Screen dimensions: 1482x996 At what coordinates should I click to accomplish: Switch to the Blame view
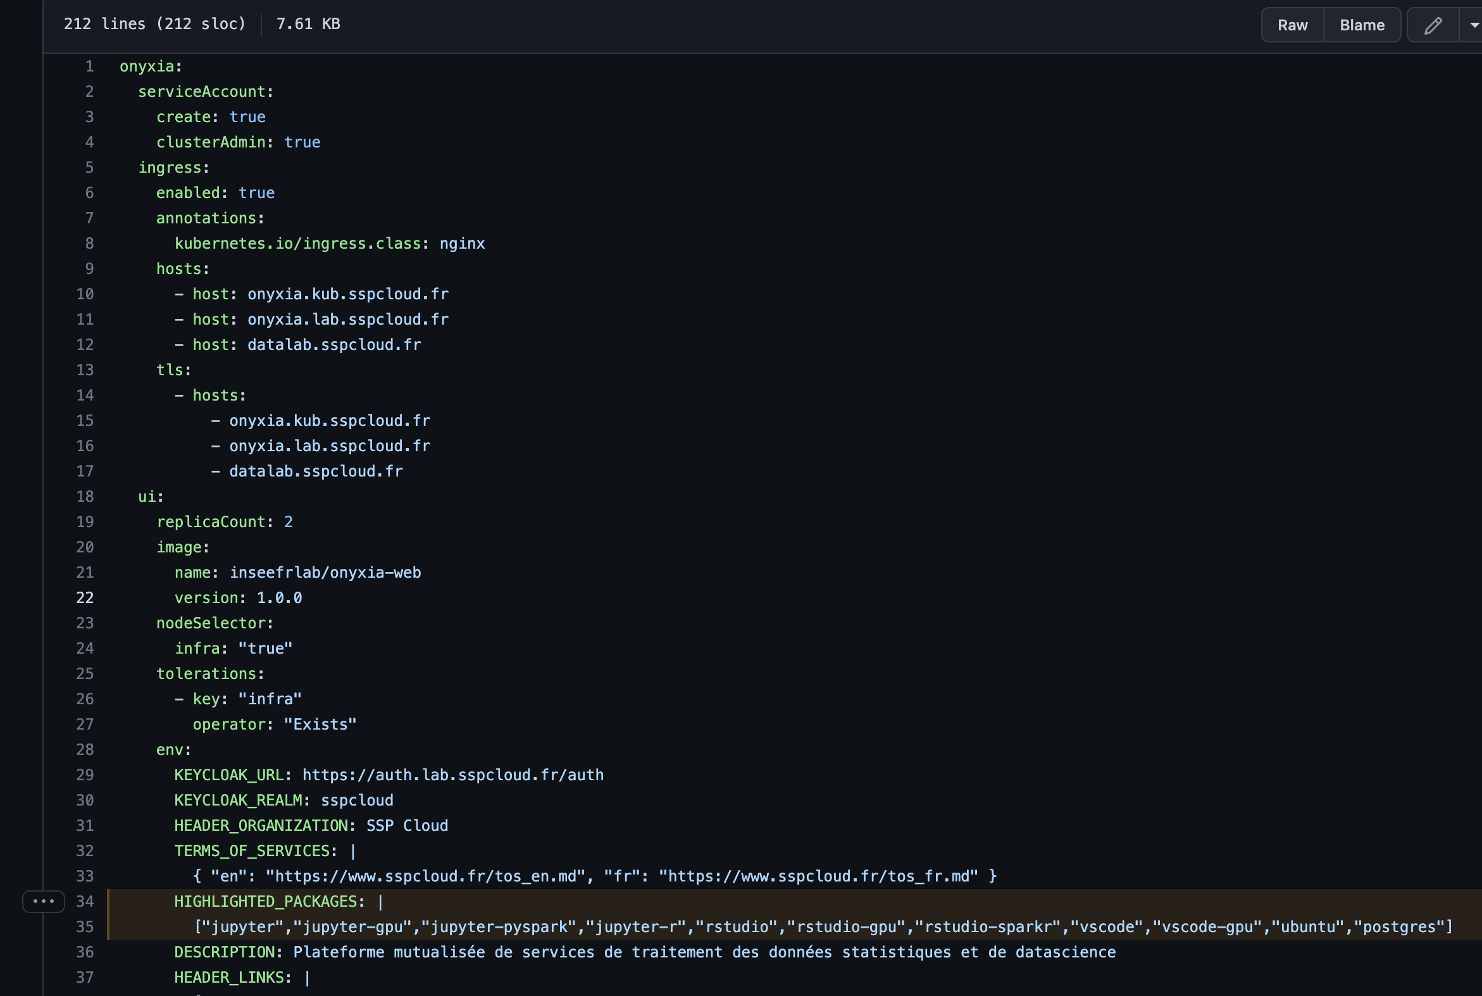tap(1361, 24)
